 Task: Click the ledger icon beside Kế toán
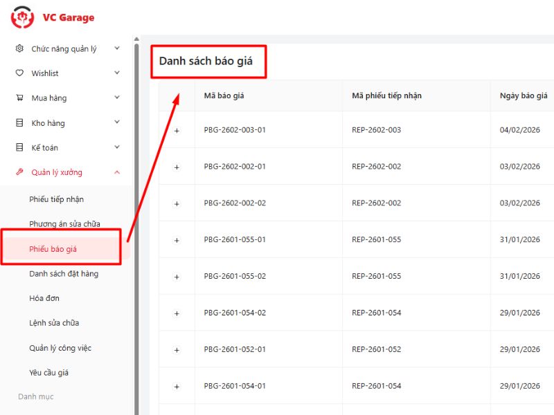tap(19, 148)
